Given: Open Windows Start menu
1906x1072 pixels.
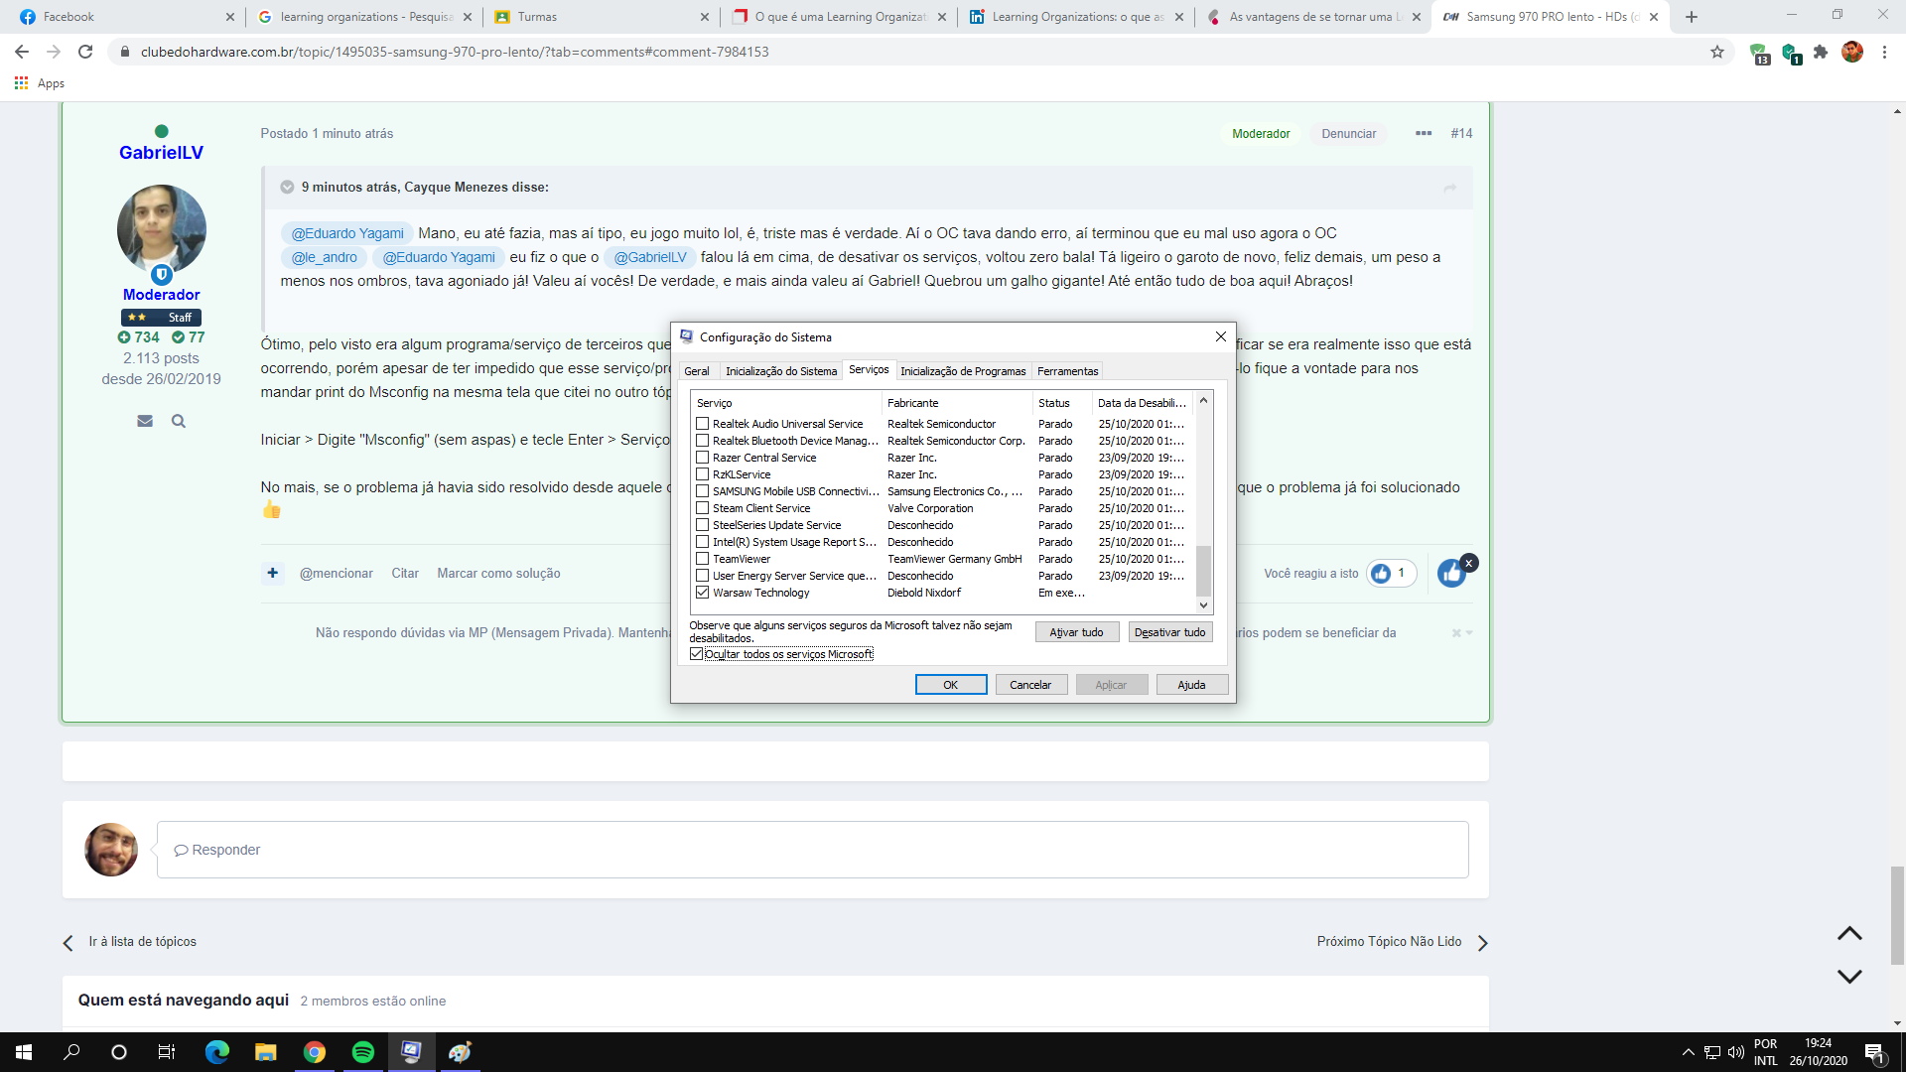Looking at the screenshot, I should pos(24,1052).
